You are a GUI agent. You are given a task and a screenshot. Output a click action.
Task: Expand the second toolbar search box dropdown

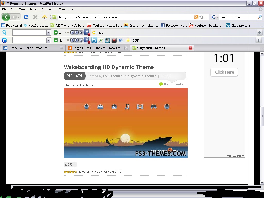pos(48,40)
